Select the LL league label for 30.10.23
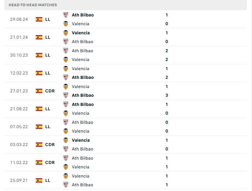252x191 pixels. tap(48, 55)
